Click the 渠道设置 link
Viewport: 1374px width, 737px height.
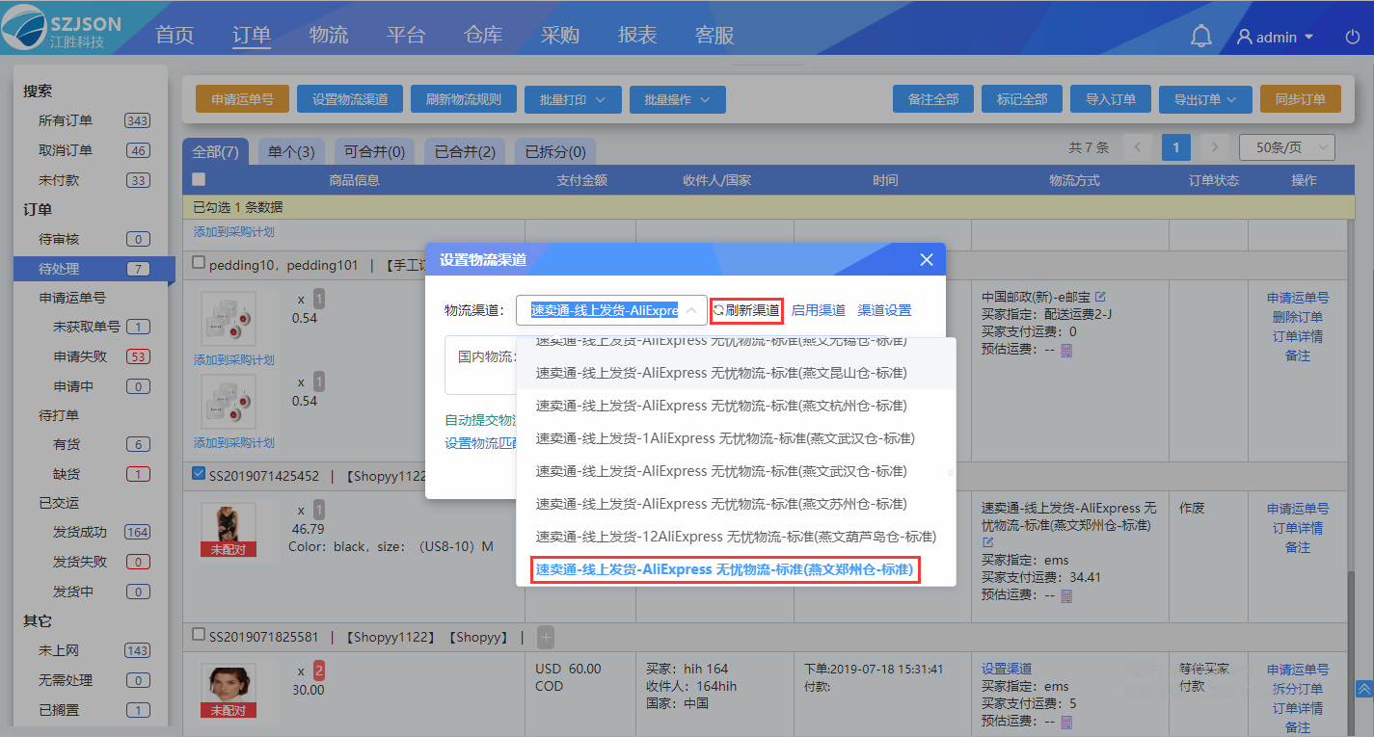pyautogui.click(x=884, y=310)
